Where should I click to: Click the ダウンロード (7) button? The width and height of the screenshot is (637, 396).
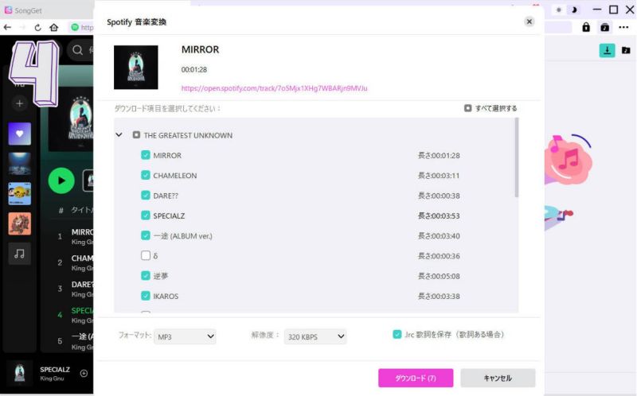coord(416,378)
